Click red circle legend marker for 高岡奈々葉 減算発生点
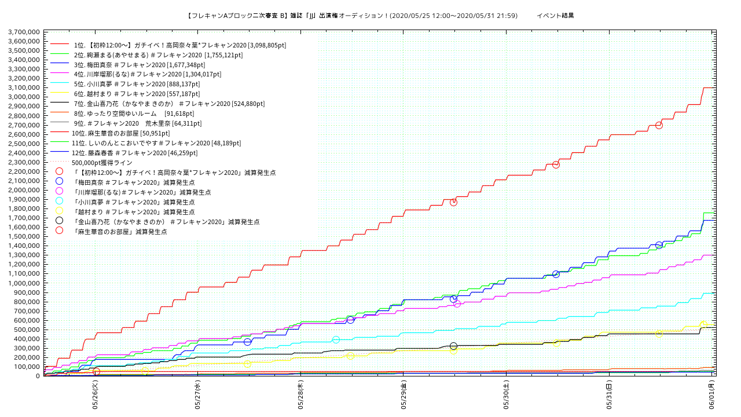Image resolution: width=741 pixels, height=417 pixels. (59, 171)
